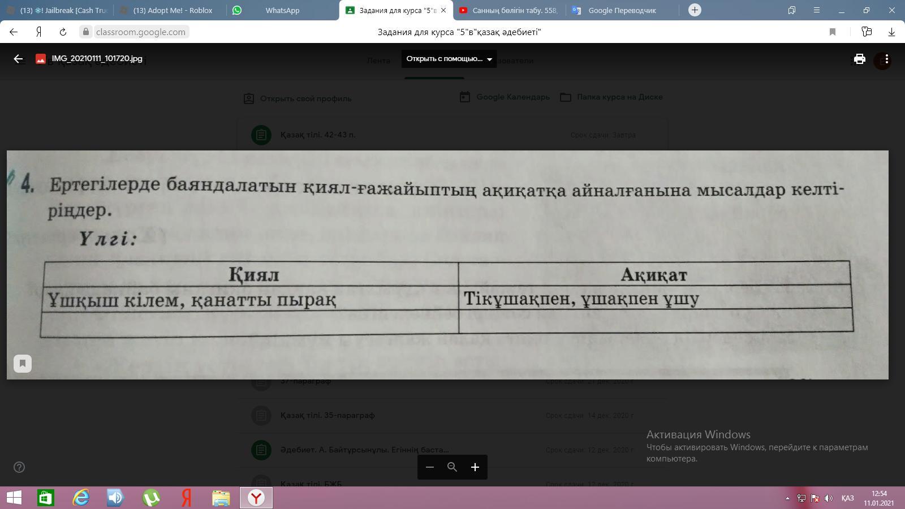Viewport: 905px width, 509px height.
Task: Open the volume control in system tray
Action: pyautogui.click(x=829, y=498)
